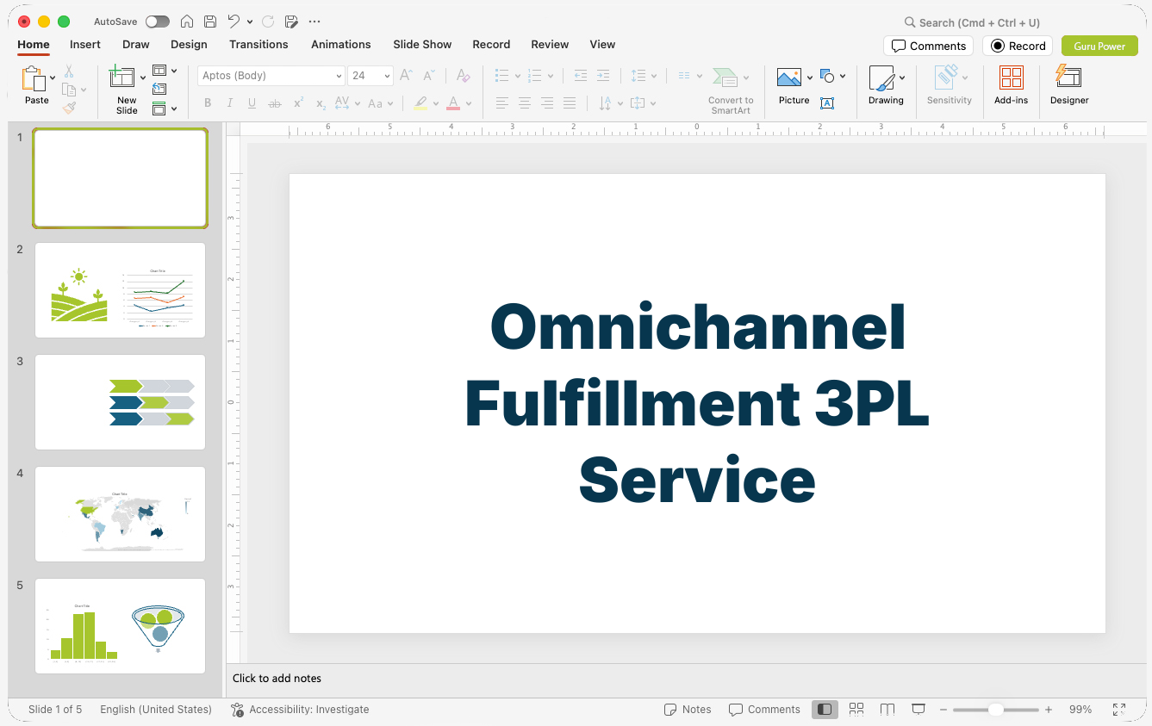Image resolution: width=1152 pixels, height=726 pixels.
Task: Switch to the Animations tab
Action: [341, 45]
